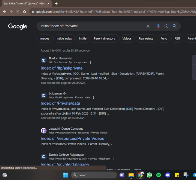Go back using the browser back arrow
This screenshot has width=196, height=180.
pyautogui.click(x=5, y=11)
